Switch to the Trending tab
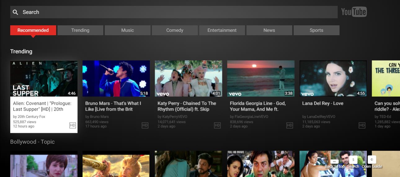The width and height of the screenshot is (400, 177). pos(80,30)
